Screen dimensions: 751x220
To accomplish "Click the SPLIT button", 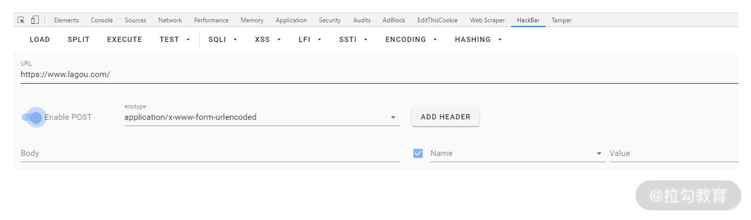I will click(79, 40).
